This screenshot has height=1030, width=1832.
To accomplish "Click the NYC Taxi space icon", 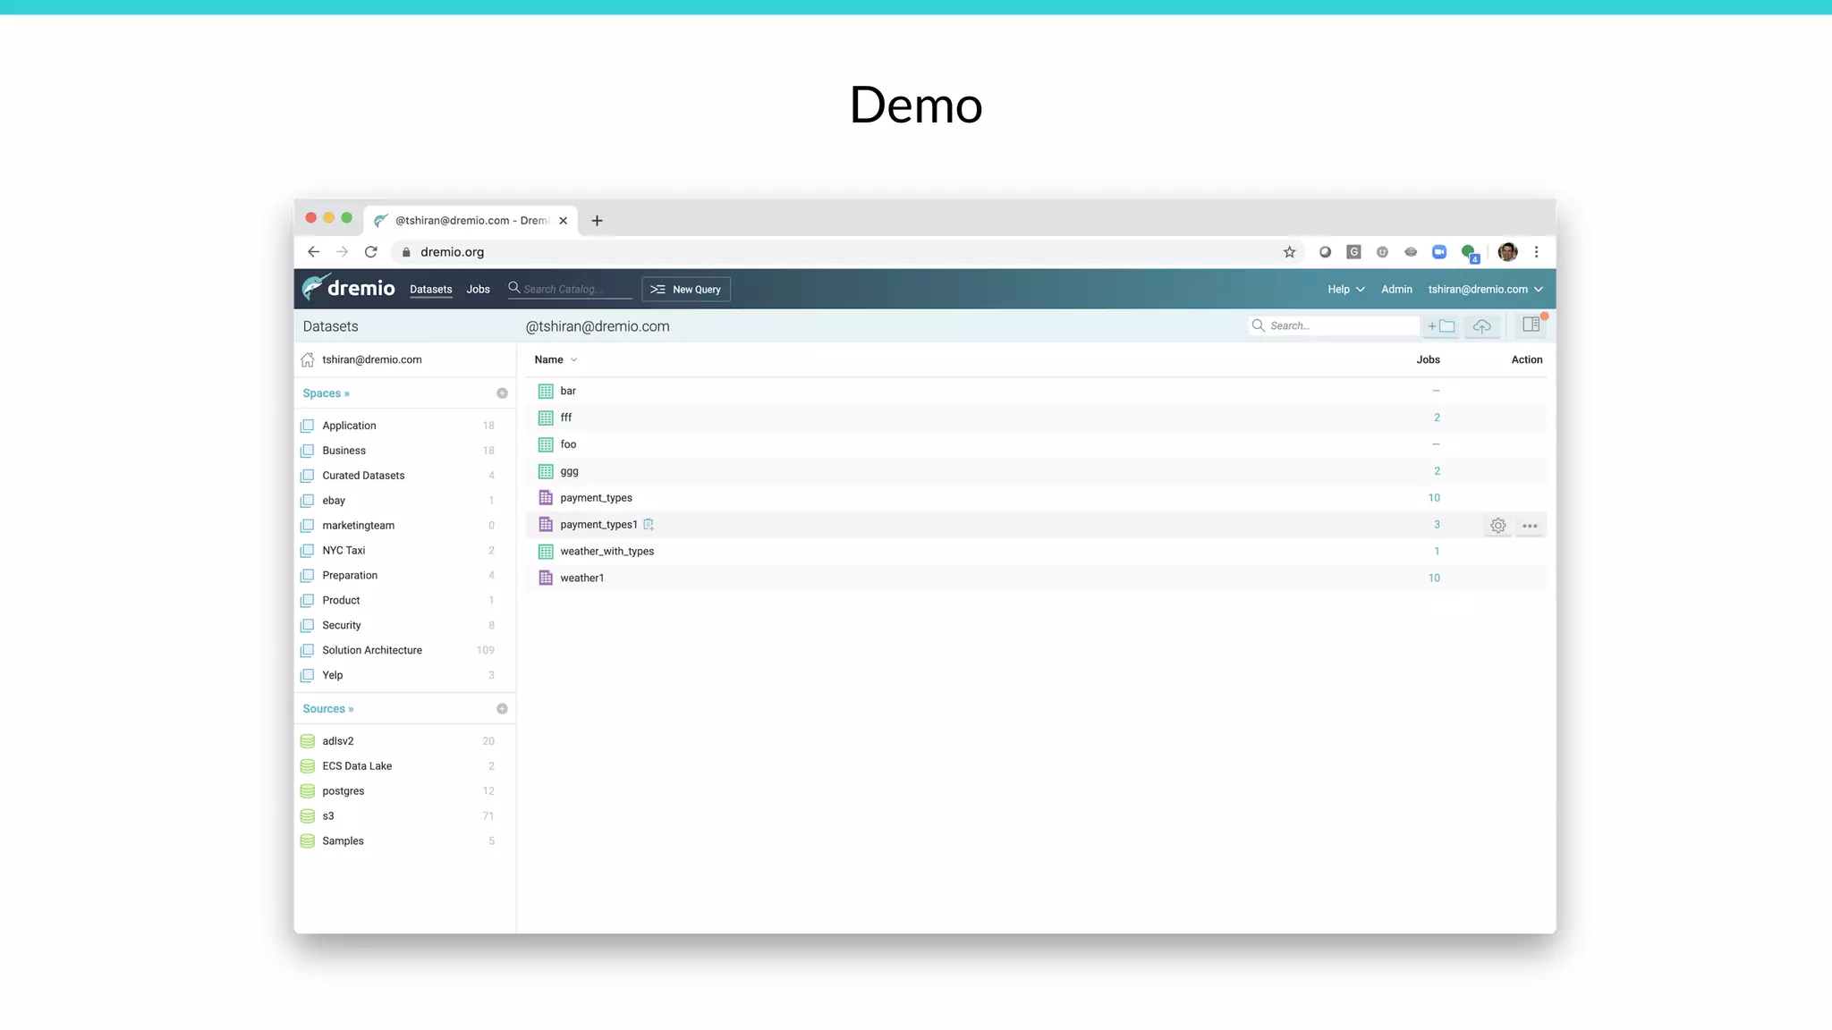I will click(x=308, y=551).
